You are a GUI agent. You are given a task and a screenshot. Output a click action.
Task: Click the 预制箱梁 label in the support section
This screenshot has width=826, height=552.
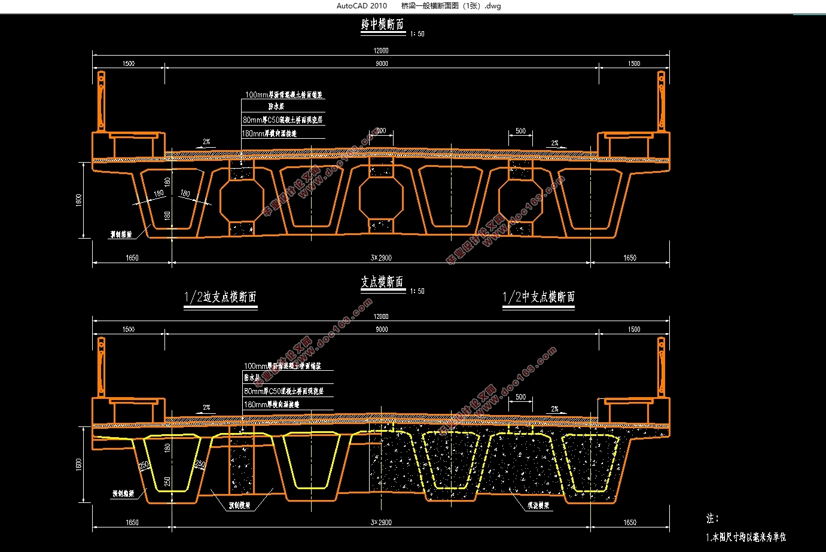[x=123, y=494]
